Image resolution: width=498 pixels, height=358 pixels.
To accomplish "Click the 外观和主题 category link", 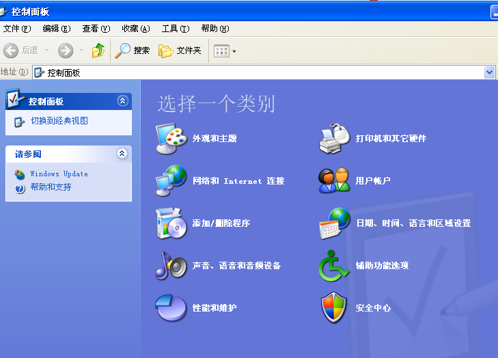I will tap(215, 139).
